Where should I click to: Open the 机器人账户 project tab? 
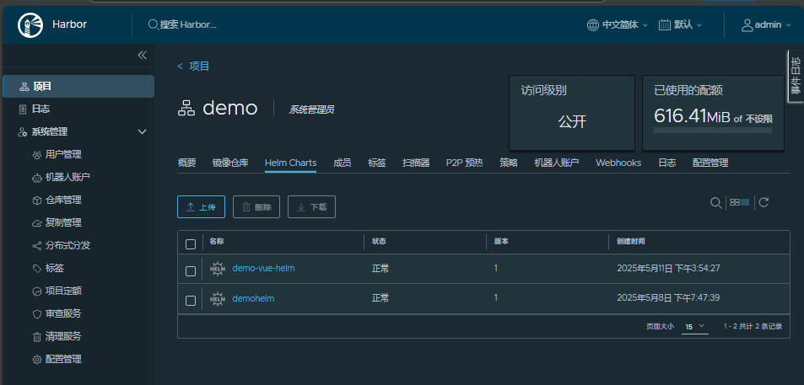coord(557,163)
